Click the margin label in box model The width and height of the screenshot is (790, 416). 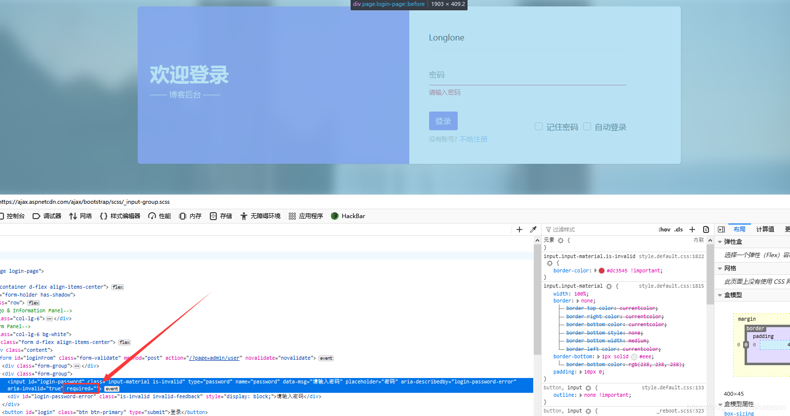(x=747, y=319)
